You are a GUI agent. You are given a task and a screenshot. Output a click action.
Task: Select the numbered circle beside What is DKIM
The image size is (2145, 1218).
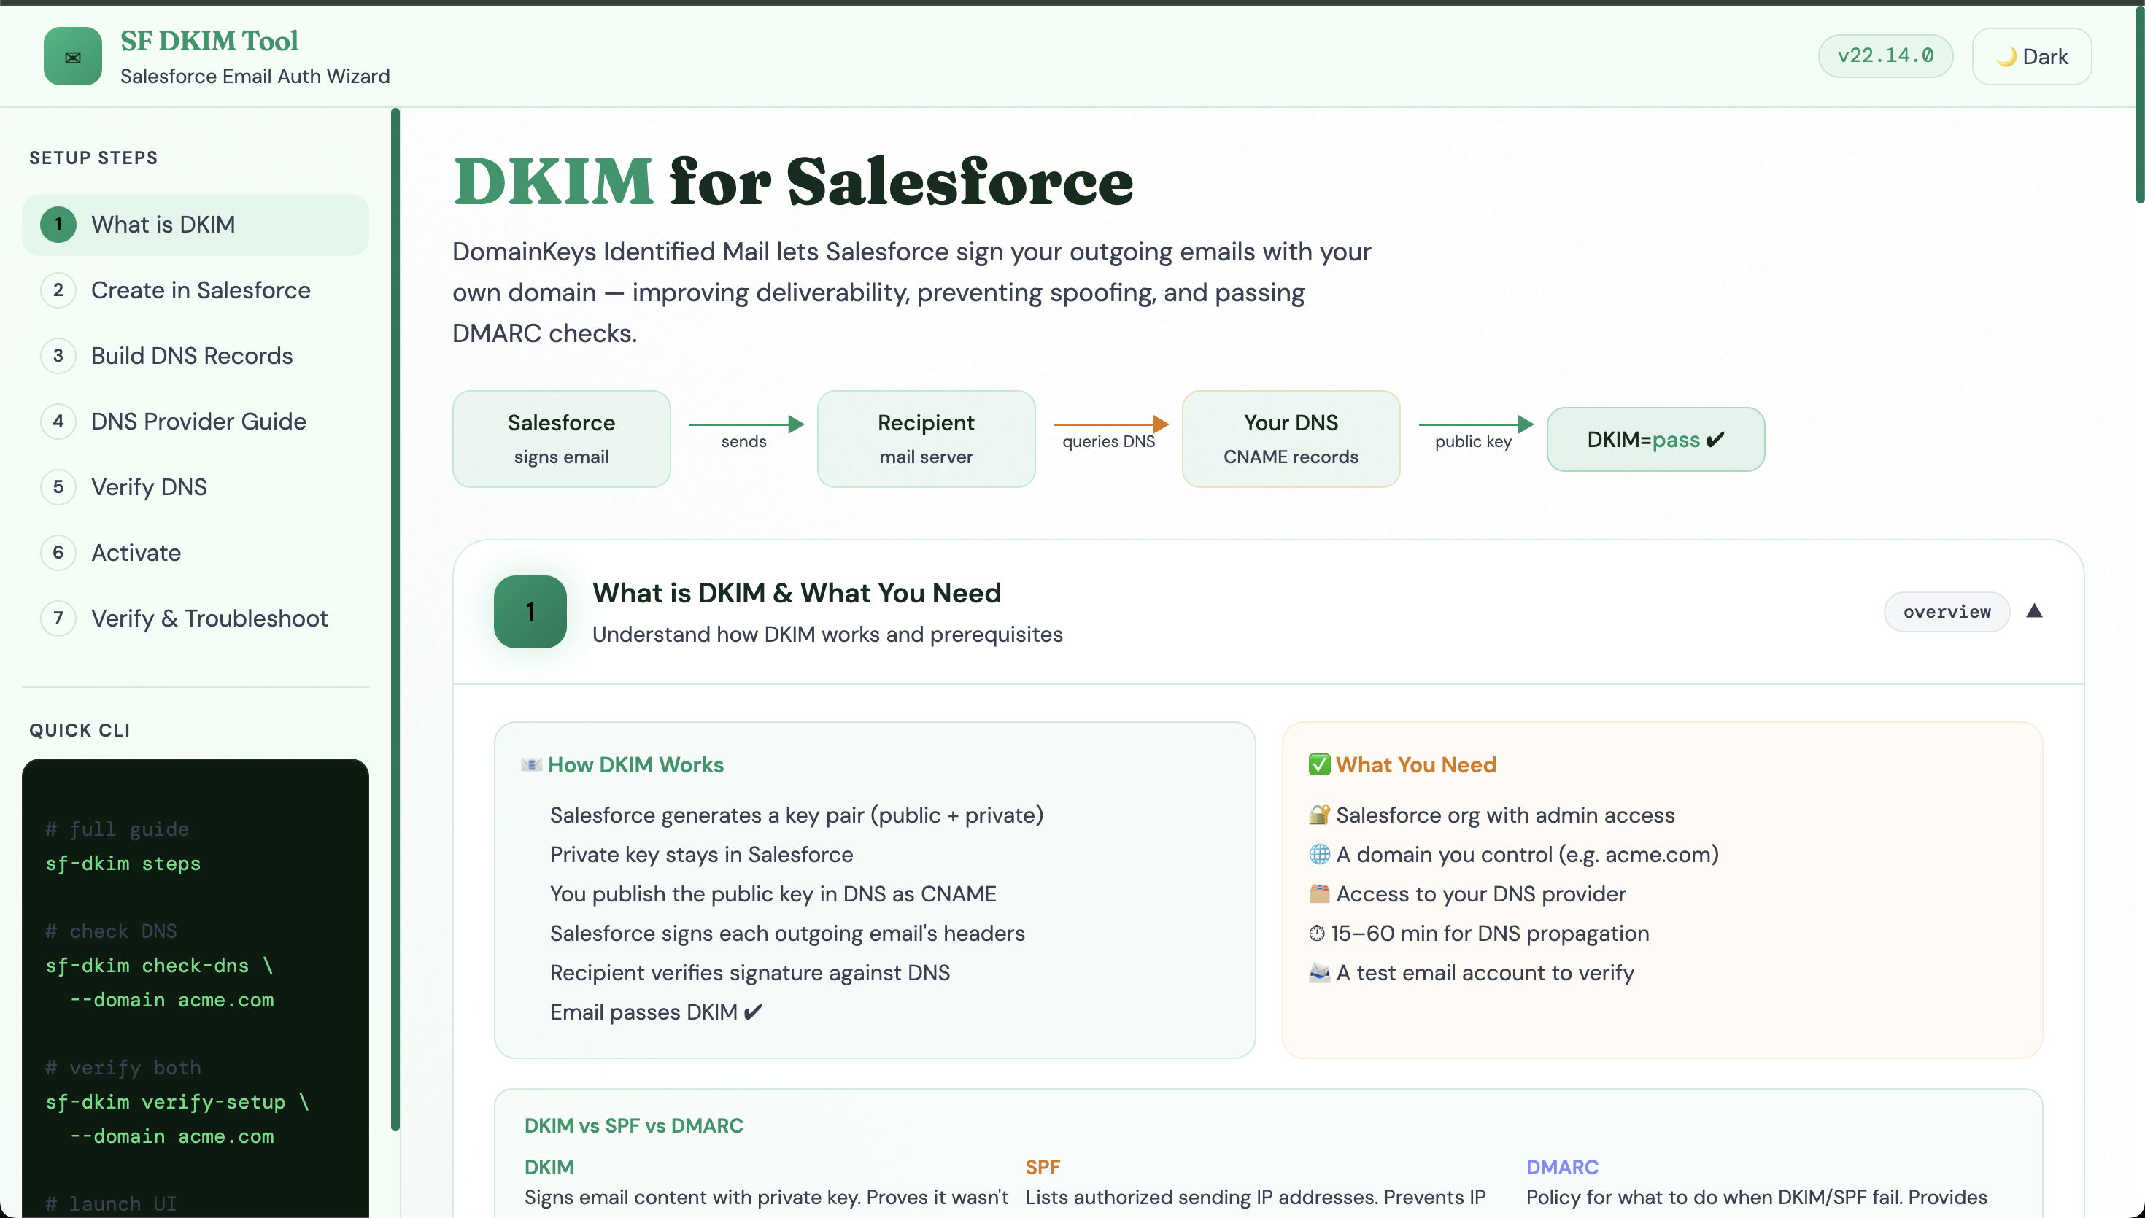pyautogui.click(x=58, y=224)
